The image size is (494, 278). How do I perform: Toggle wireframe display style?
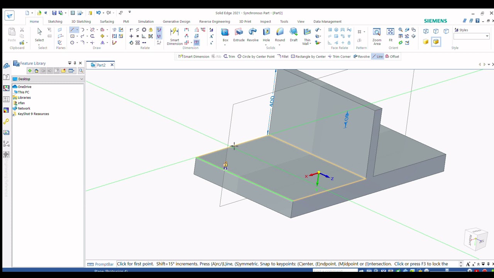pyautogui.click(x=426, y=31)
